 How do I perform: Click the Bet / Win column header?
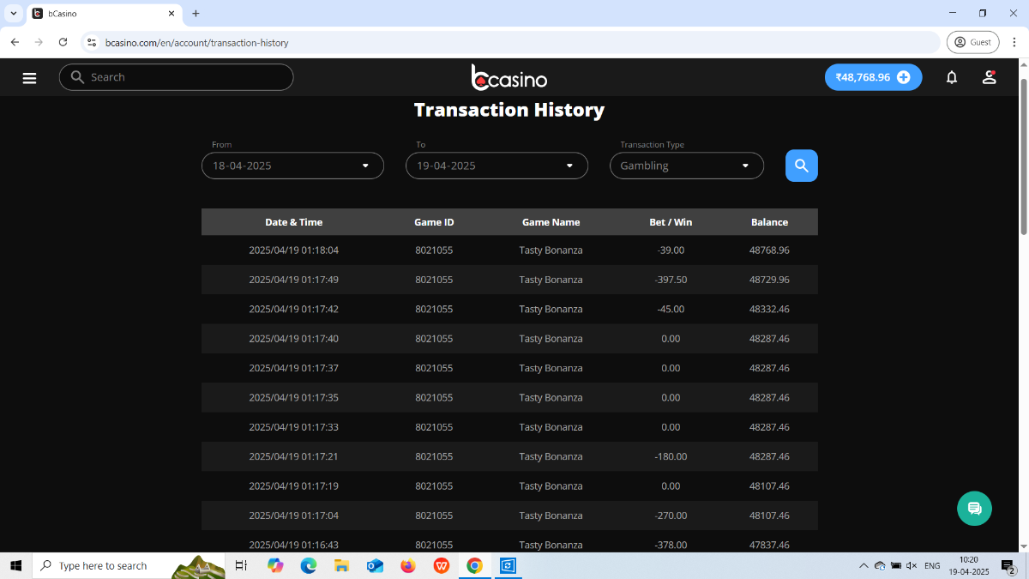[x=671, y=222]
